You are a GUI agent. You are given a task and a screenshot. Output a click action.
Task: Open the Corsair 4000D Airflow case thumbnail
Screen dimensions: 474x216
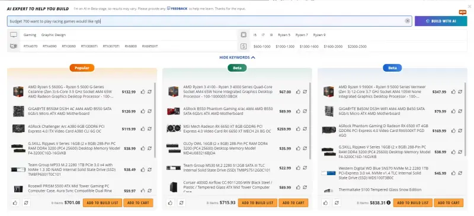(x=174, y=188)
